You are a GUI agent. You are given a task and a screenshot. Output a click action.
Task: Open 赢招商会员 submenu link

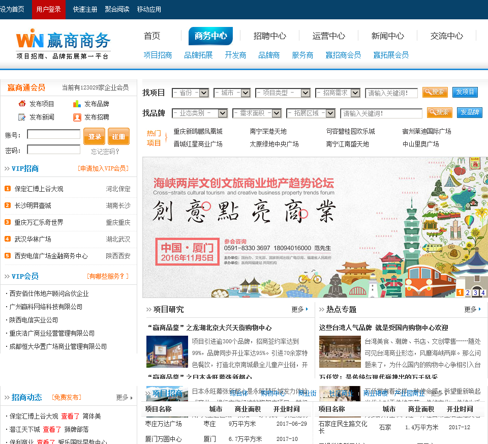click(343, 55)
